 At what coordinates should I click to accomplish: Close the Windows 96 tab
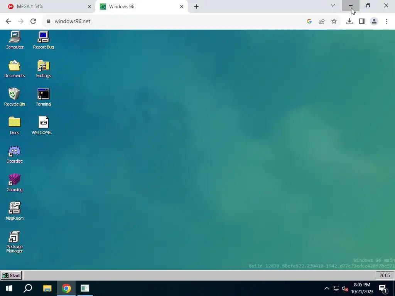182,7
